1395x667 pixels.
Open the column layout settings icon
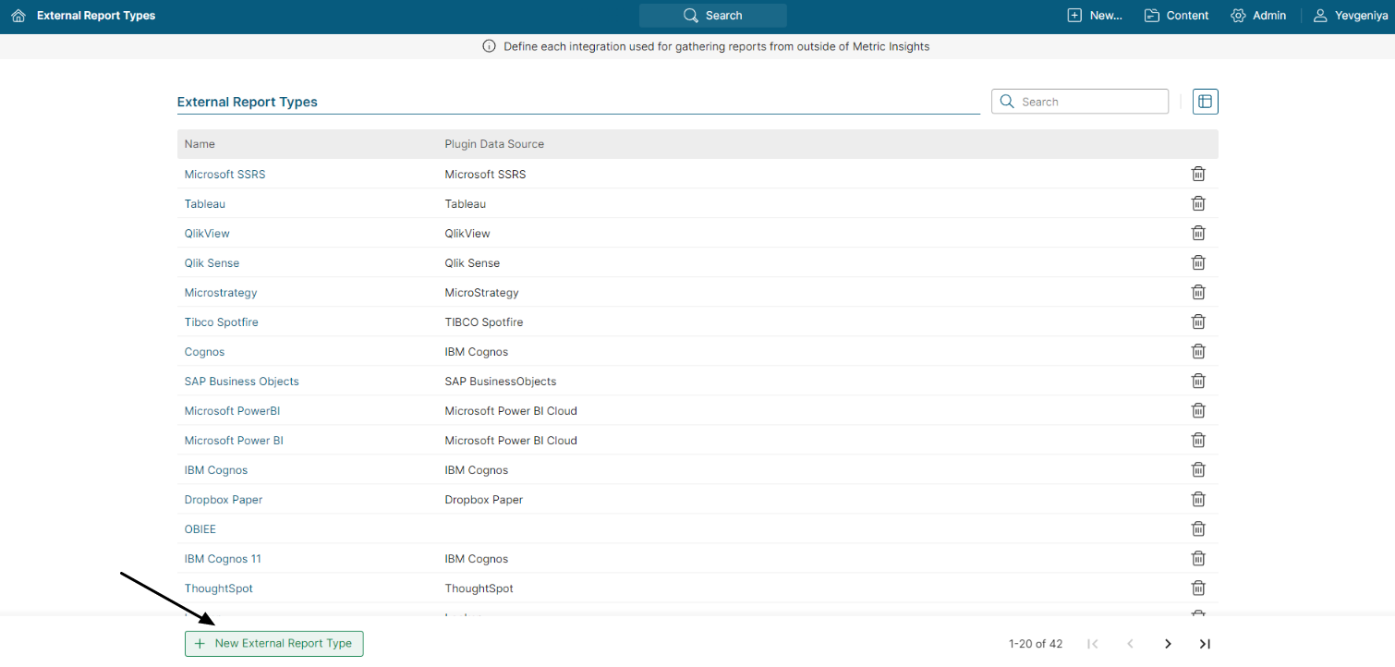[x=1205, y=102]
